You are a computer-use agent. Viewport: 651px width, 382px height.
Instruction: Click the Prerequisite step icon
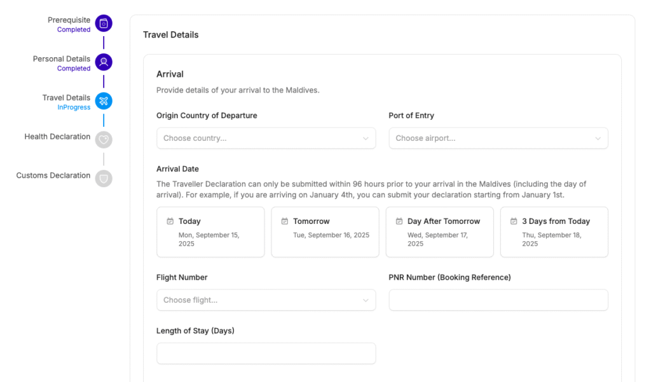point(104,23)
